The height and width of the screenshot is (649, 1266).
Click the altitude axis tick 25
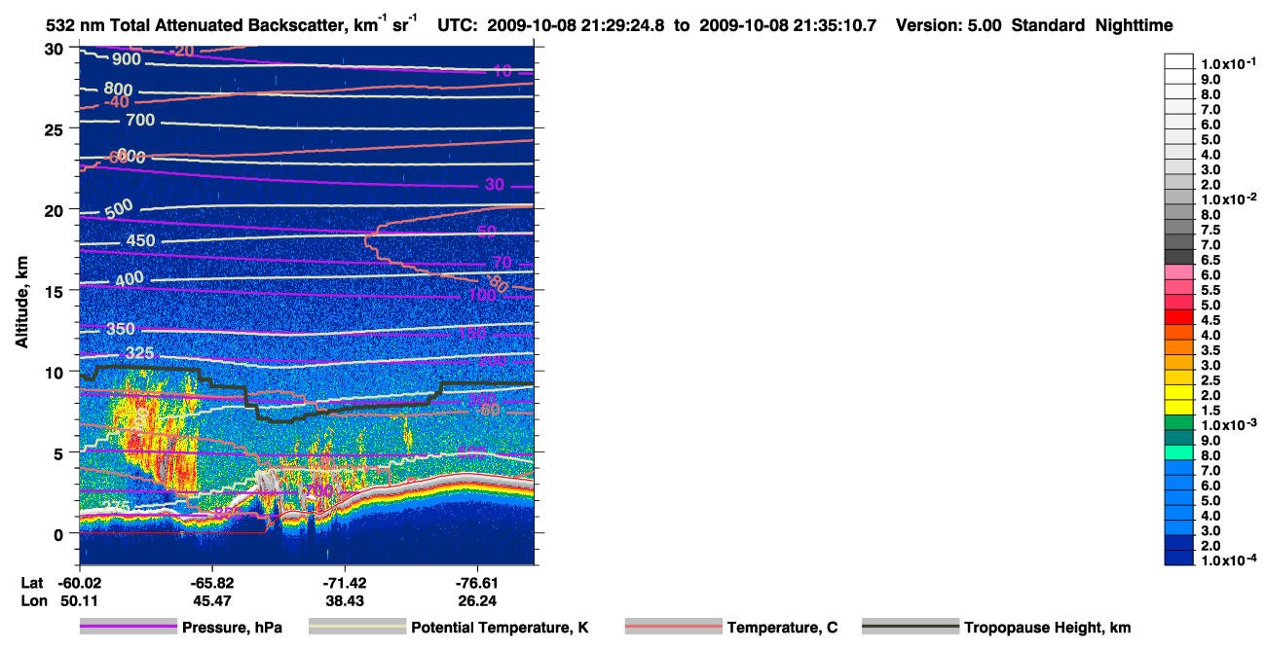56,129
